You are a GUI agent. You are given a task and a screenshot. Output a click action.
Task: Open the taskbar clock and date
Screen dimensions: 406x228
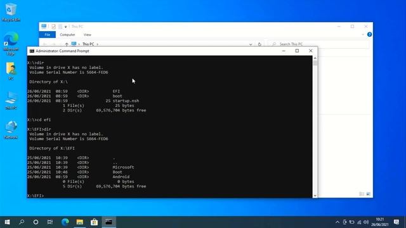(x=379, y=222)
